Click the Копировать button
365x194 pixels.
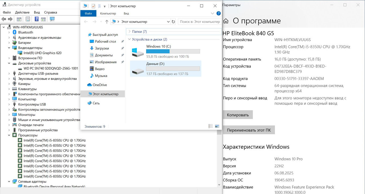pos(238,115)
